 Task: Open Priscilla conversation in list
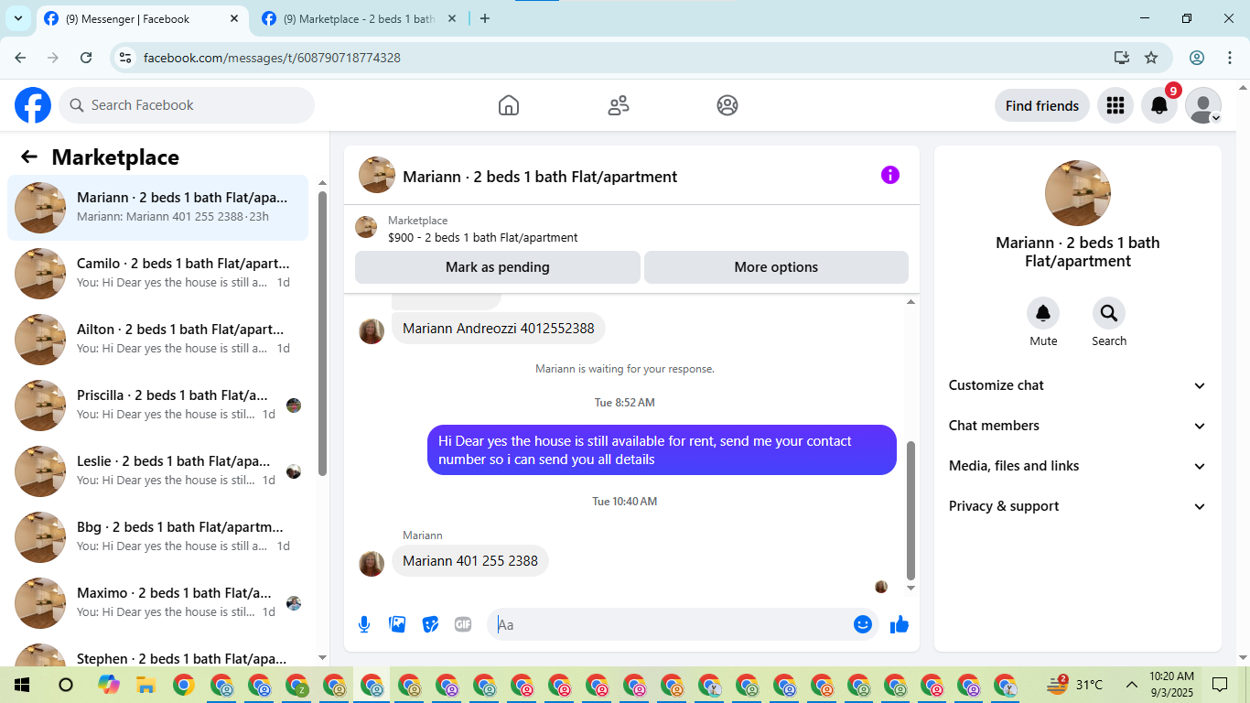pyautogui.click(x=158, y=406)
